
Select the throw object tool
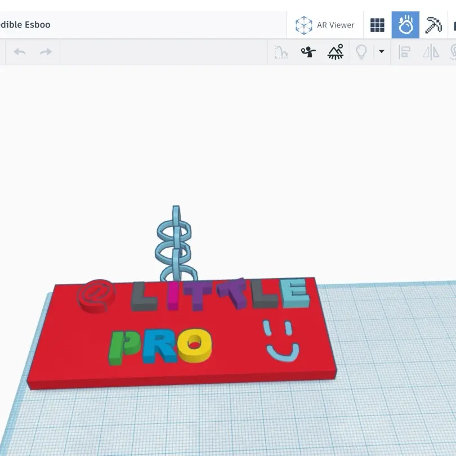[308, 52]
